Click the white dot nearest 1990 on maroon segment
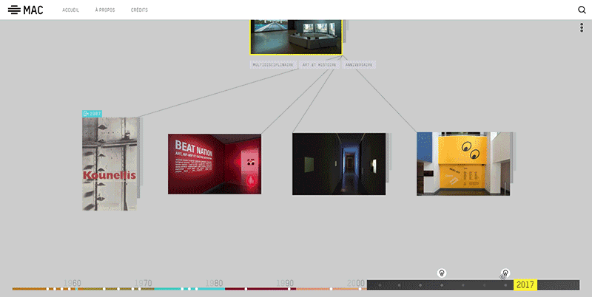The image size is (592, 297). (x=289, y=289)
